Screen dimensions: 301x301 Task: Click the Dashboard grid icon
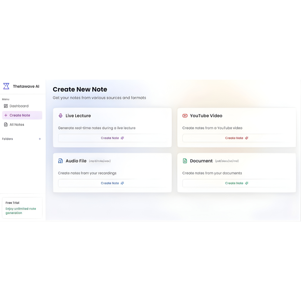pos(6,106)
